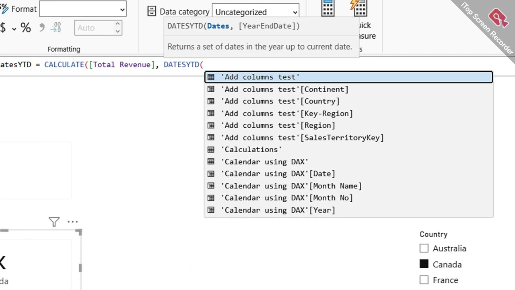
Task: Click the filter icon above the visual
Action: [x=54, y=222]
